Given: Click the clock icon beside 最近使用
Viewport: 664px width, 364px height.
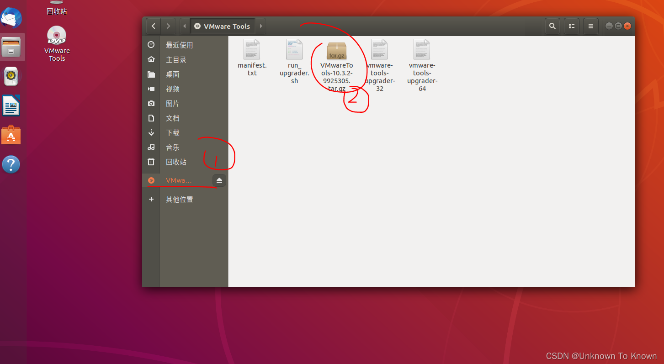Looking at the screenshot, I should [x=151, y=45].
